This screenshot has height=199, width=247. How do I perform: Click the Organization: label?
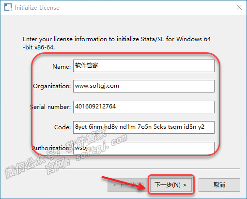pos(52,86)
